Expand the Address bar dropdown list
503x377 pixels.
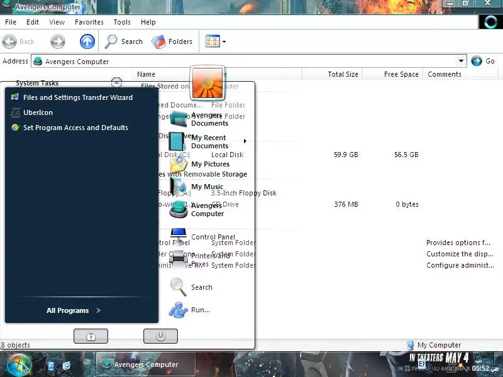(x=462, y=61)
